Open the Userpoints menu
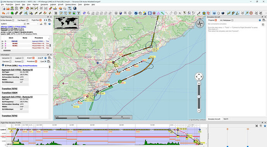The image size is (267, 147). click(44, 5)
